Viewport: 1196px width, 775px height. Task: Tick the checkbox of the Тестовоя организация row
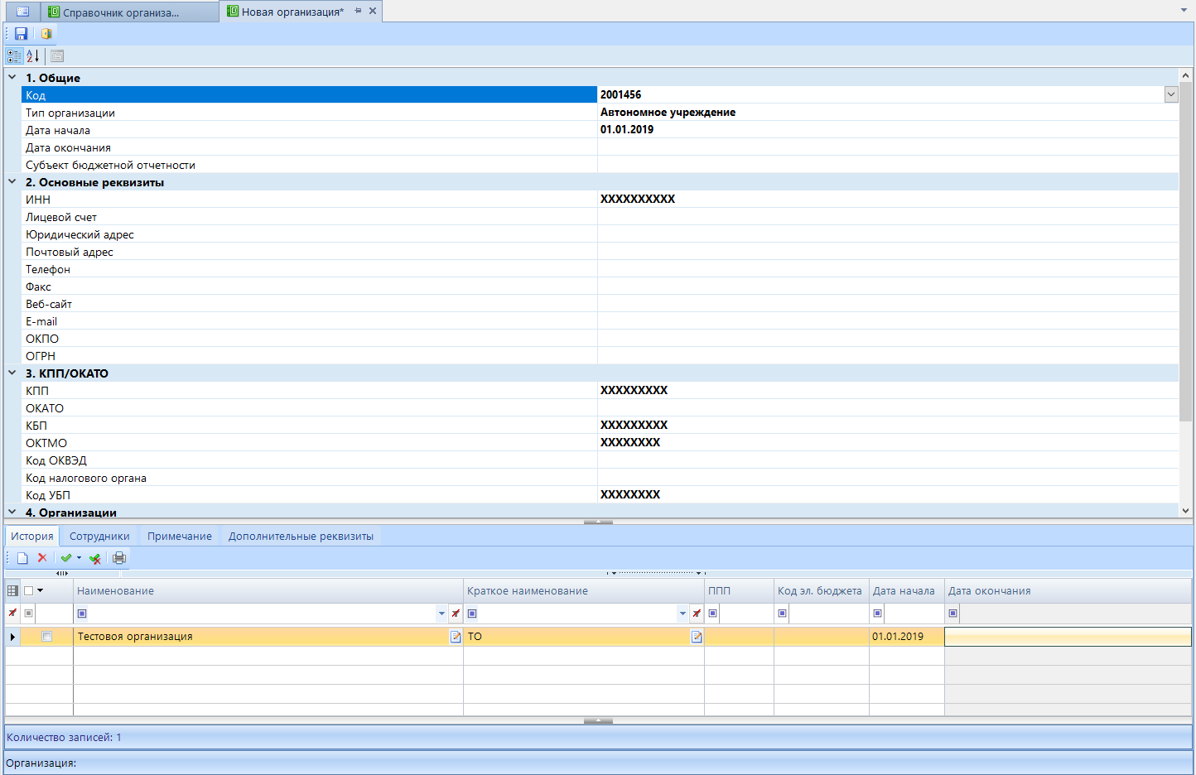47,637
